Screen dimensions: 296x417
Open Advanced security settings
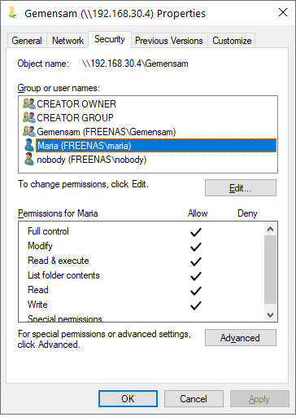[241, 338]
